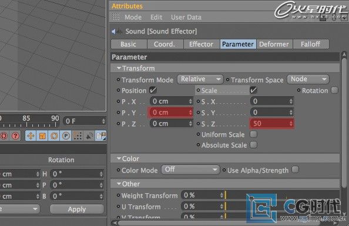Switch to the Coord. tab
Image resolution: width=349 pixels, height=226 pixels.
(165, 44)
